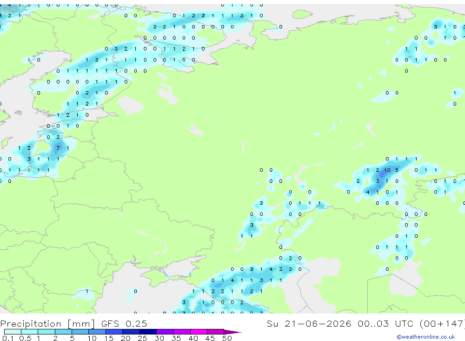Click the over-50 arrow tip of legend
The height and width of the screenshot is (341, 465).
pos(232,332)
